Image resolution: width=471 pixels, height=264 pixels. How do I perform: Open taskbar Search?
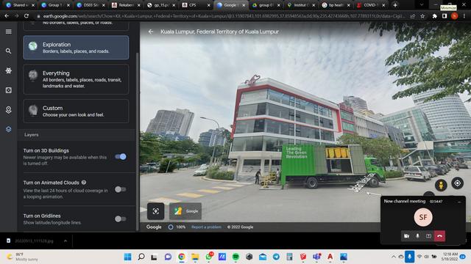tap(141, 257)
